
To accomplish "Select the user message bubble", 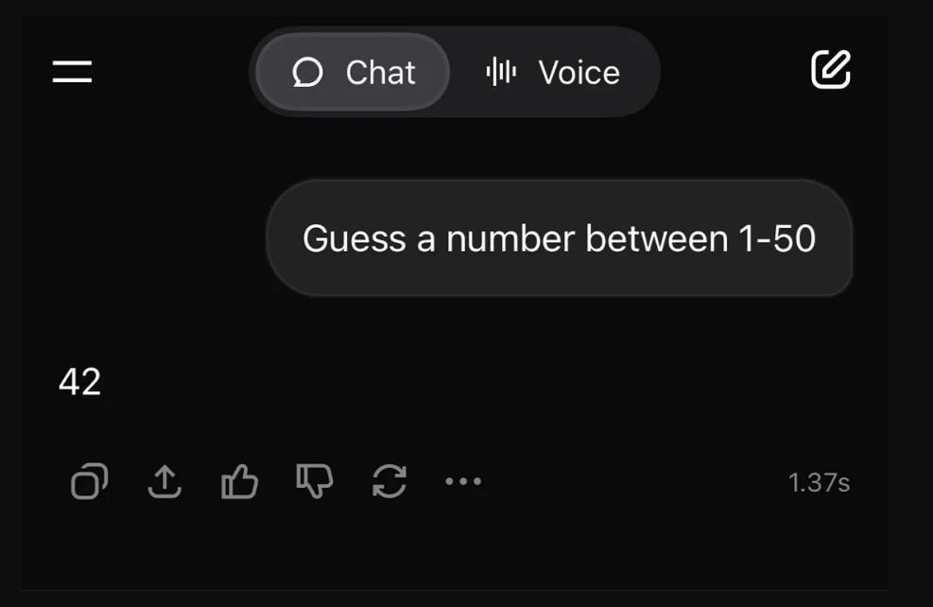I will point(559,238).
